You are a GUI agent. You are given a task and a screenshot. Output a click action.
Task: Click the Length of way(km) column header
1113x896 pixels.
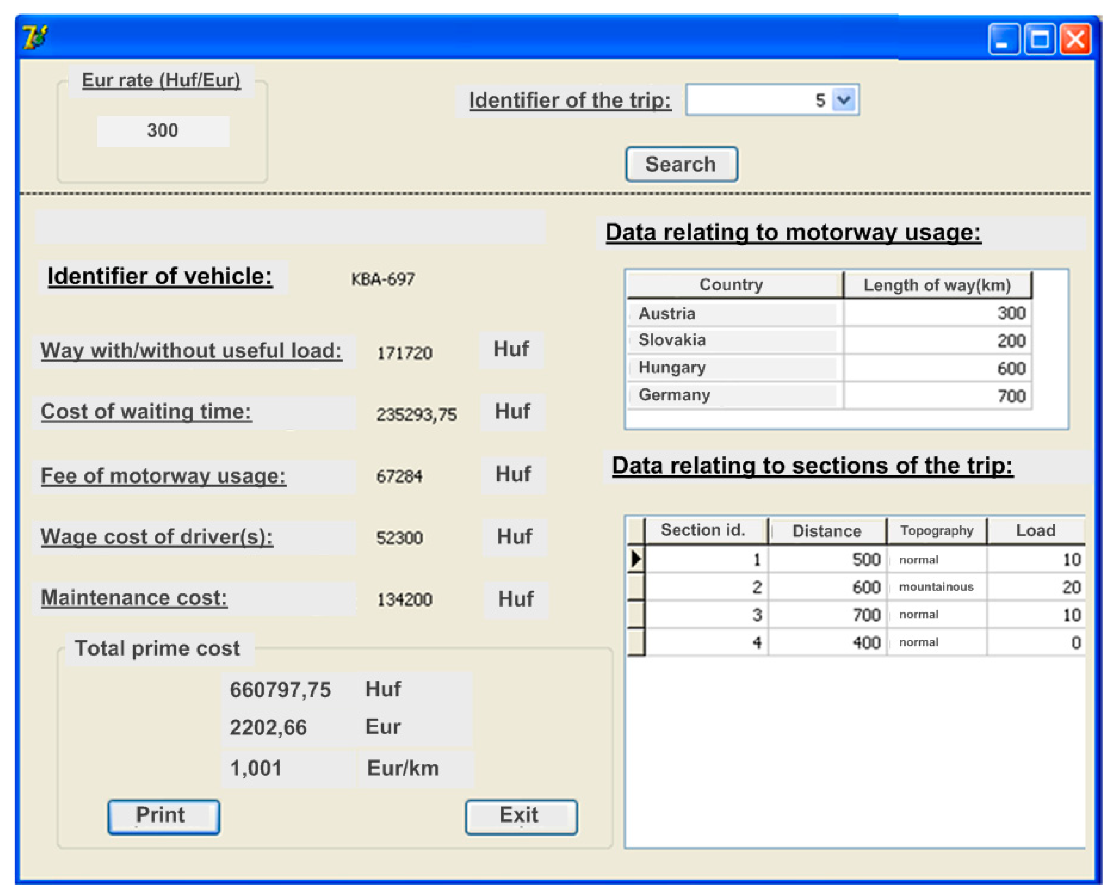(937, 285)
